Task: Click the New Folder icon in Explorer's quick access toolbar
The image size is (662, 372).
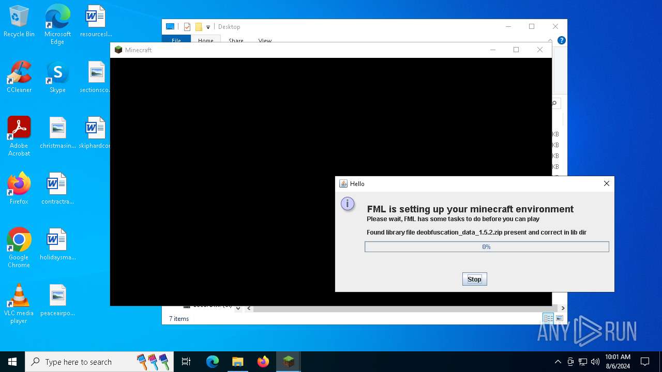Action: 198,27
